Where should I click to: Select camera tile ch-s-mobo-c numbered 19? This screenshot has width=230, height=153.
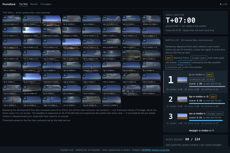coord(32,67)
